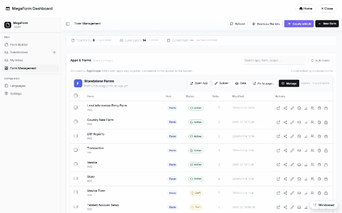Open Transaction form in new window
The width and height of the screenshot is (342, 213).
(278, 150)
